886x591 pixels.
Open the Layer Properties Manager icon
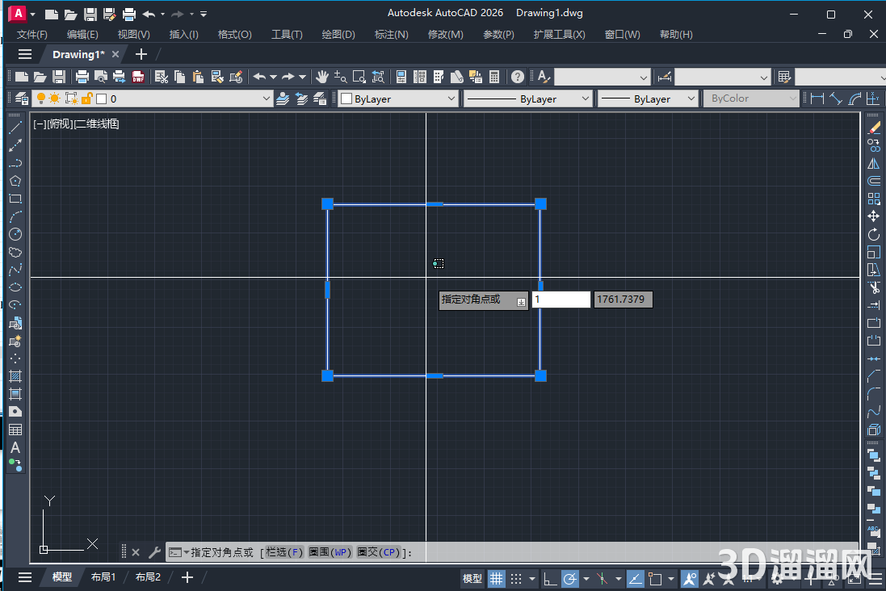point(22,98)
